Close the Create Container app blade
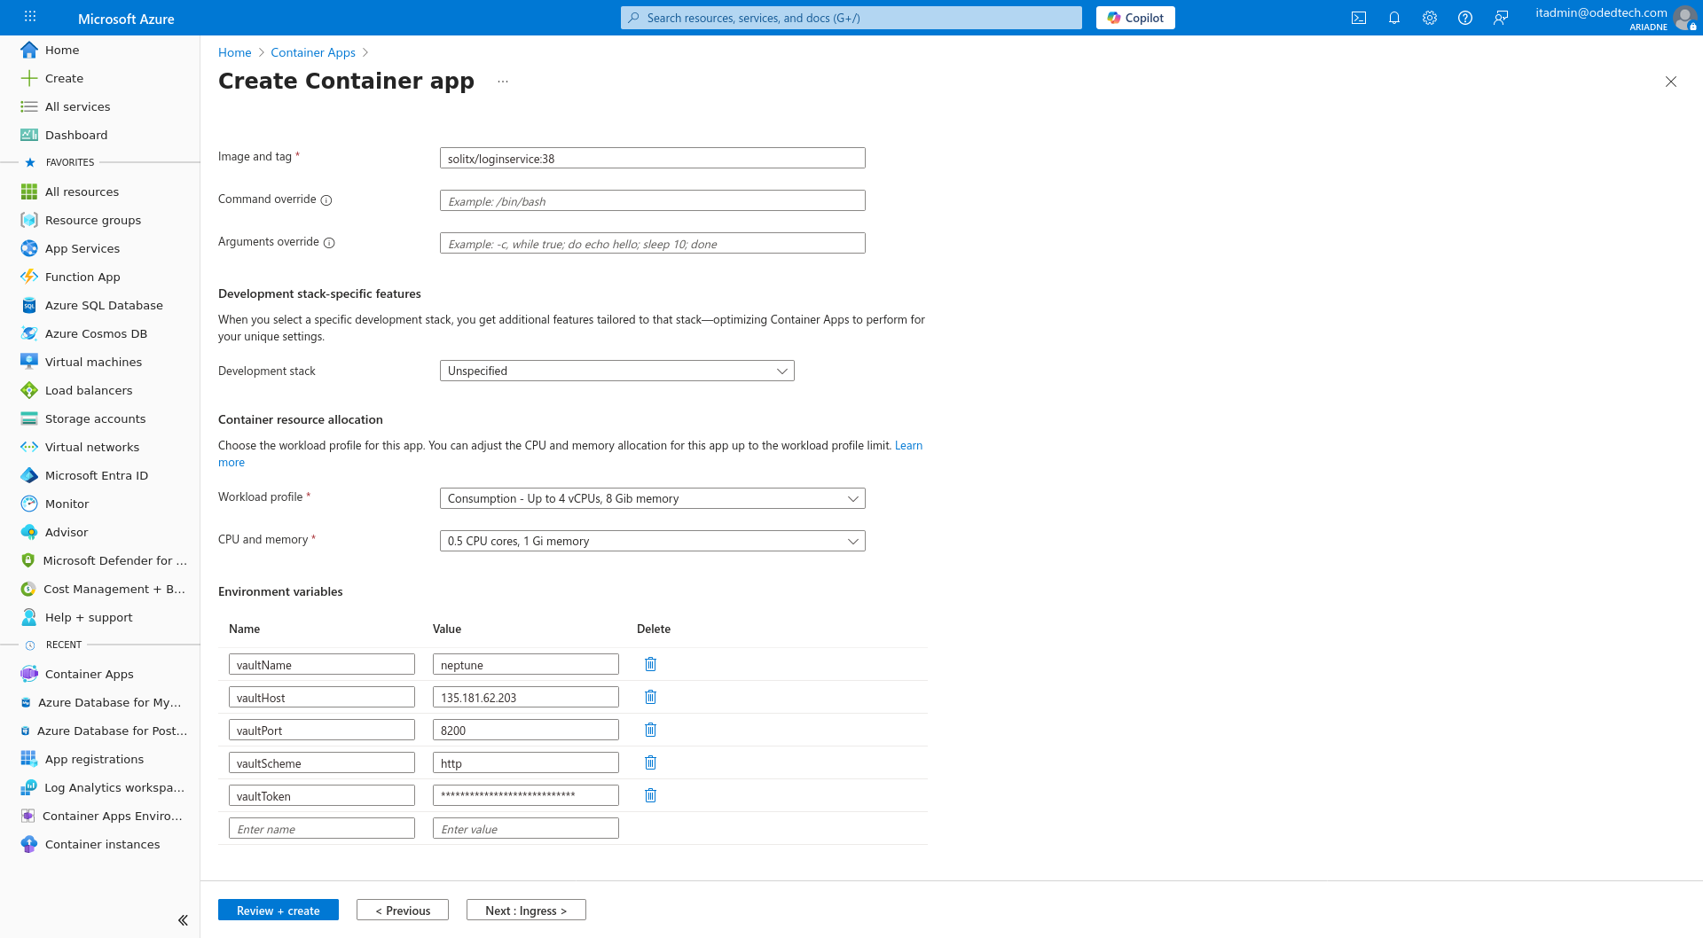 tap(1671, 82)
